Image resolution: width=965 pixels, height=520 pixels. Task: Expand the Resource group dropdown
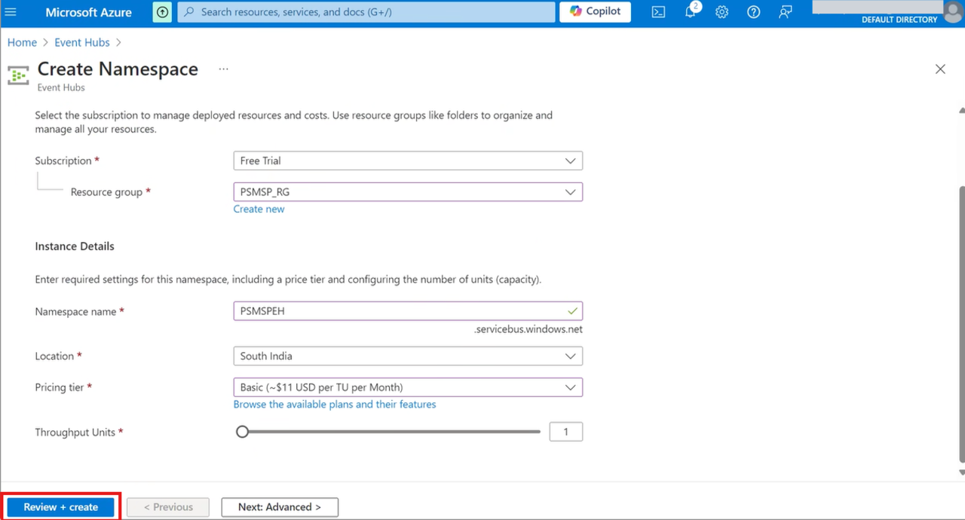coord(407,192)
